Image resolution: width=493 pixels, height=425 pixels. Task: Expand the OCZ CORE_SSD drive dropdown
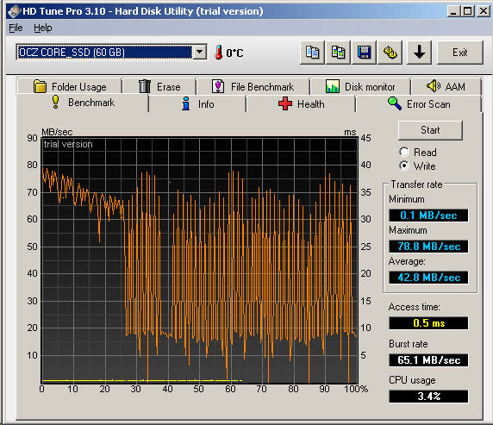(200, 53)
